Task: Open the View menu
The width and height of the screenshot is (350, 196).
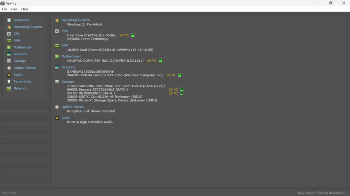Action: pyautogui.click(x=14, y=9)
